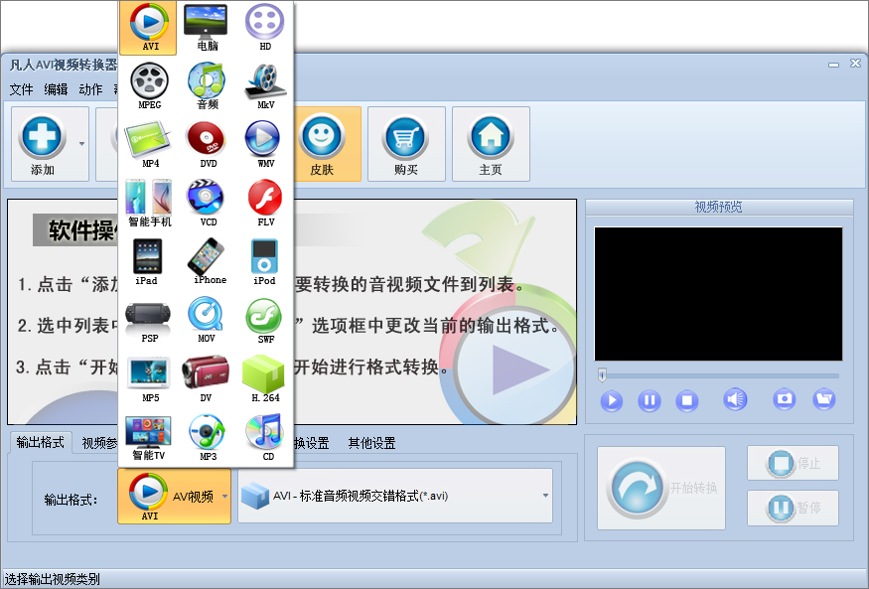Click the 开始转换 start conversion button
This screenshot has height=589, width=869.
coord(661,488)
